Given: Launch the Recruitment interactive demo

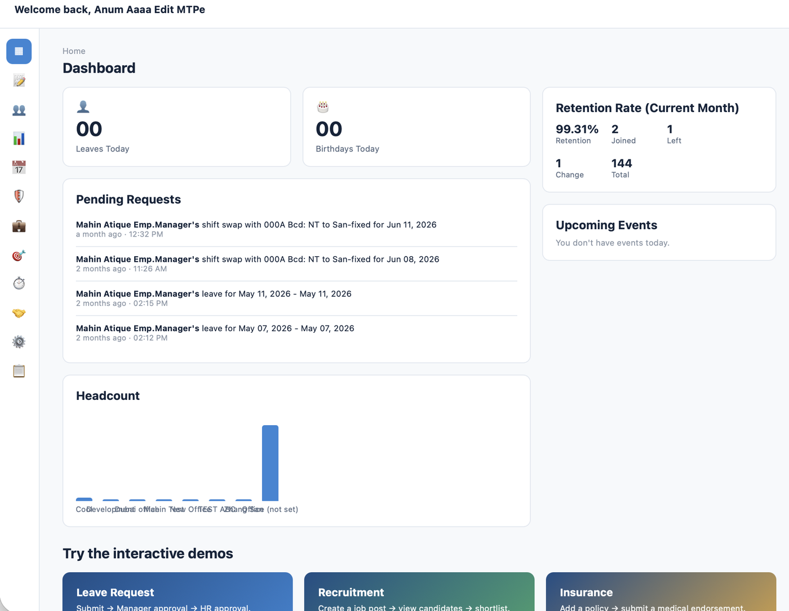Looking at the screenshot, I should [x=419, y=592].
